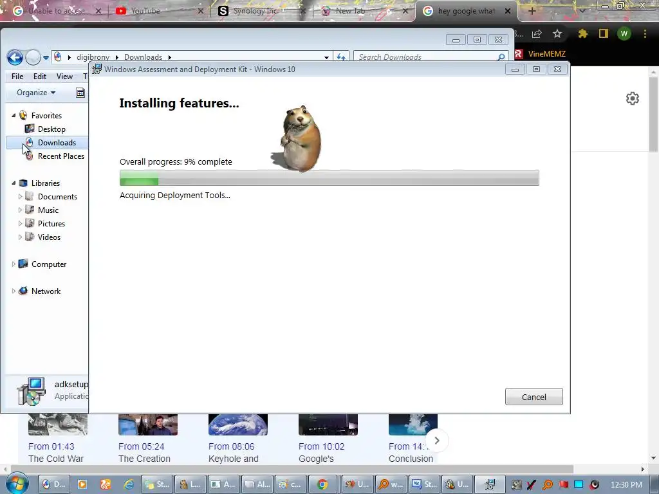659x494 pixels.
Task: Expand the Network tree node
Action: [14, 291]
